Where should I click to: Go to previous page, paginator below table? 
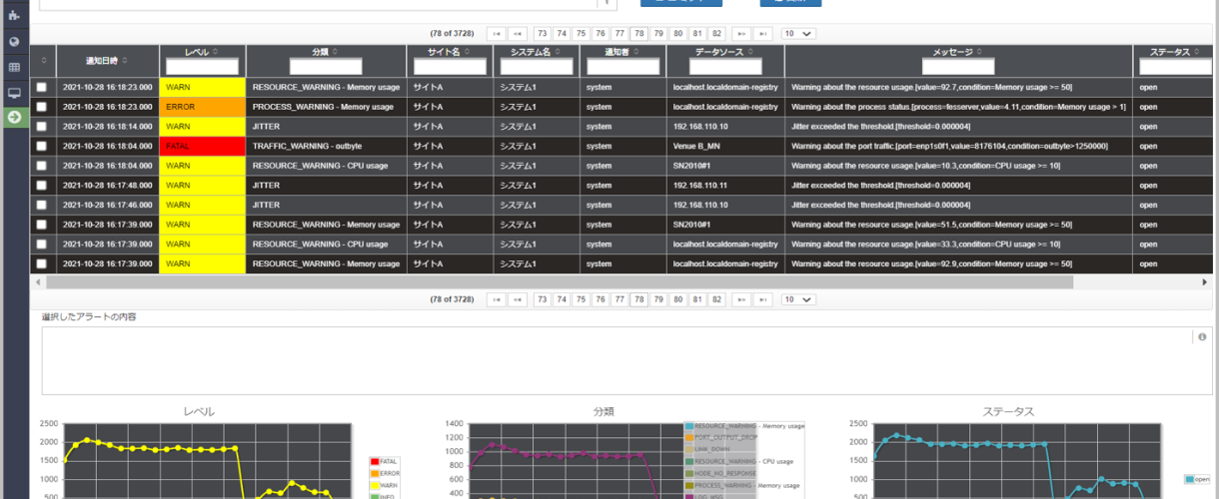[x=518, y=299]
